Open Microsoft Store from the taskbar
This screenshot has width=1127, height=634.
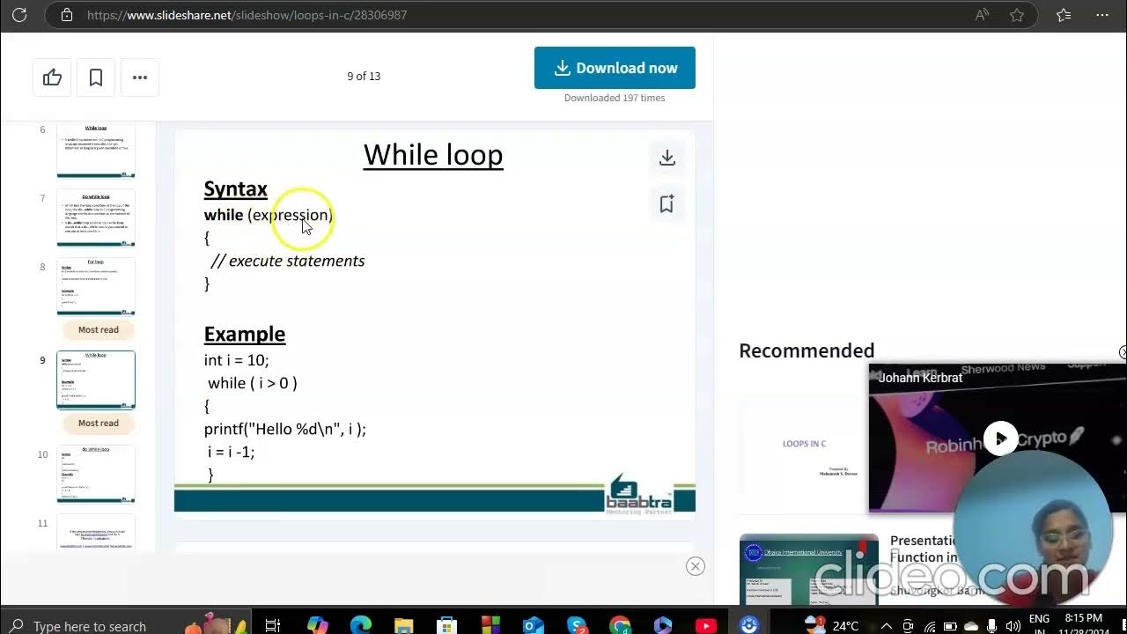click(447, 625)
